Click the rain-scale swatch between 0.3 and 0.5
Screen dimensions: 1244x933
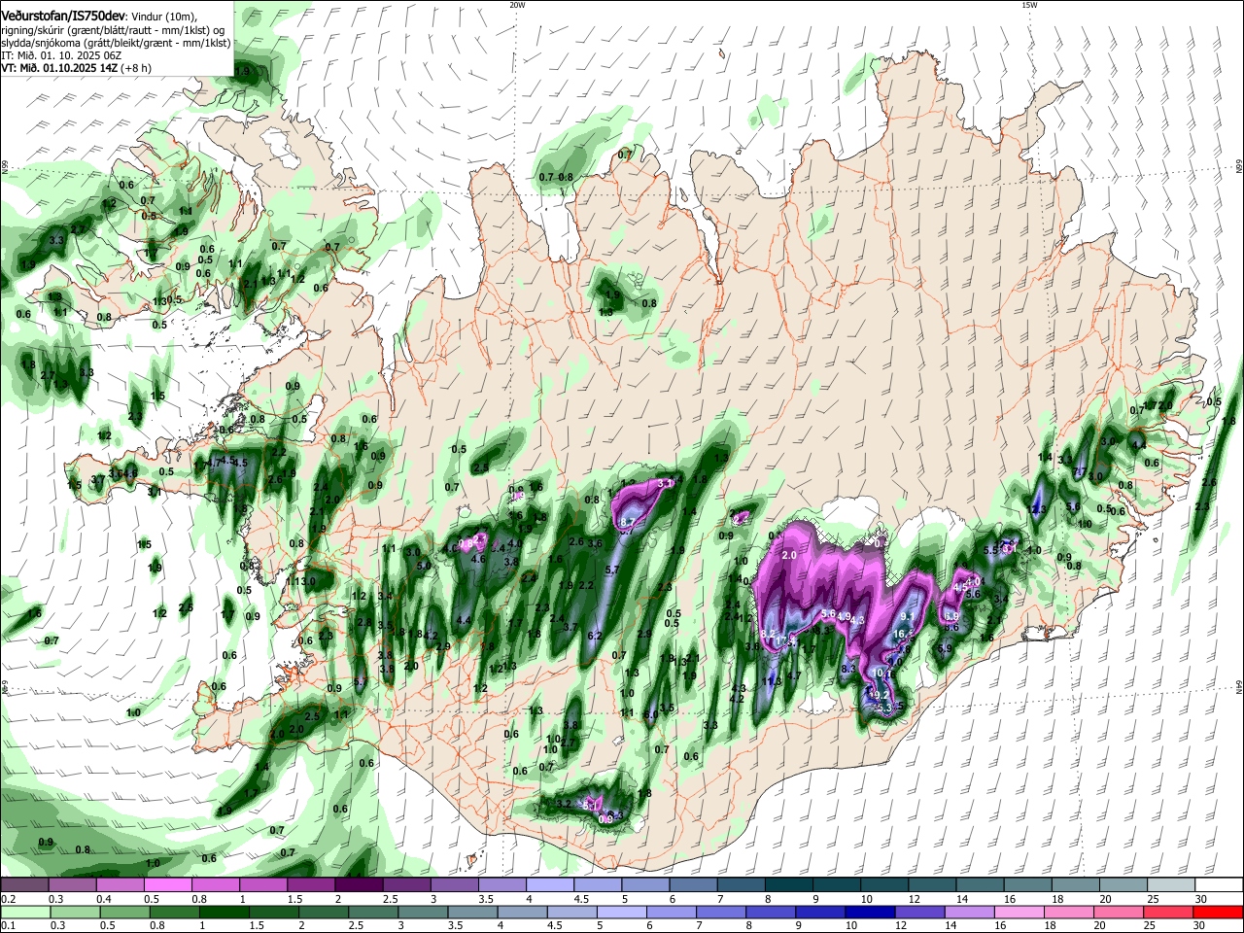(x=74, y=912)
